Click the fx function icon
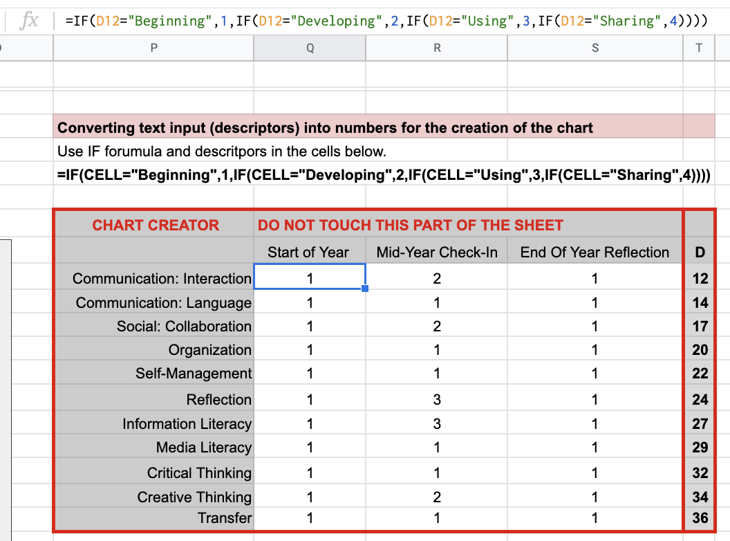The height and width of the screenshot is (541, 730). pyautogui.click(x=29, y=20)
